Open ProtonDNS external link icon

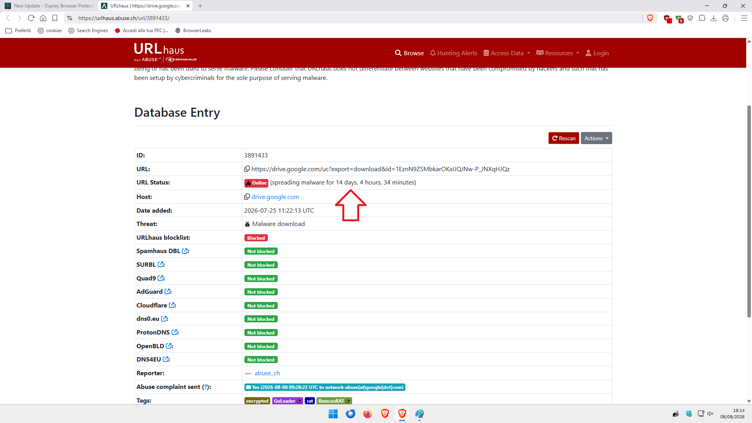coord(174,333)
